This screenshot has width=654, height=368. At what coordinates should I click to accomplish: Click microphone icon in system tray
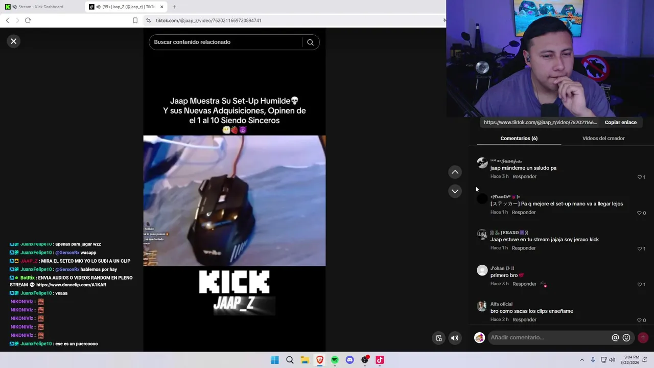(x=593, y=360)
